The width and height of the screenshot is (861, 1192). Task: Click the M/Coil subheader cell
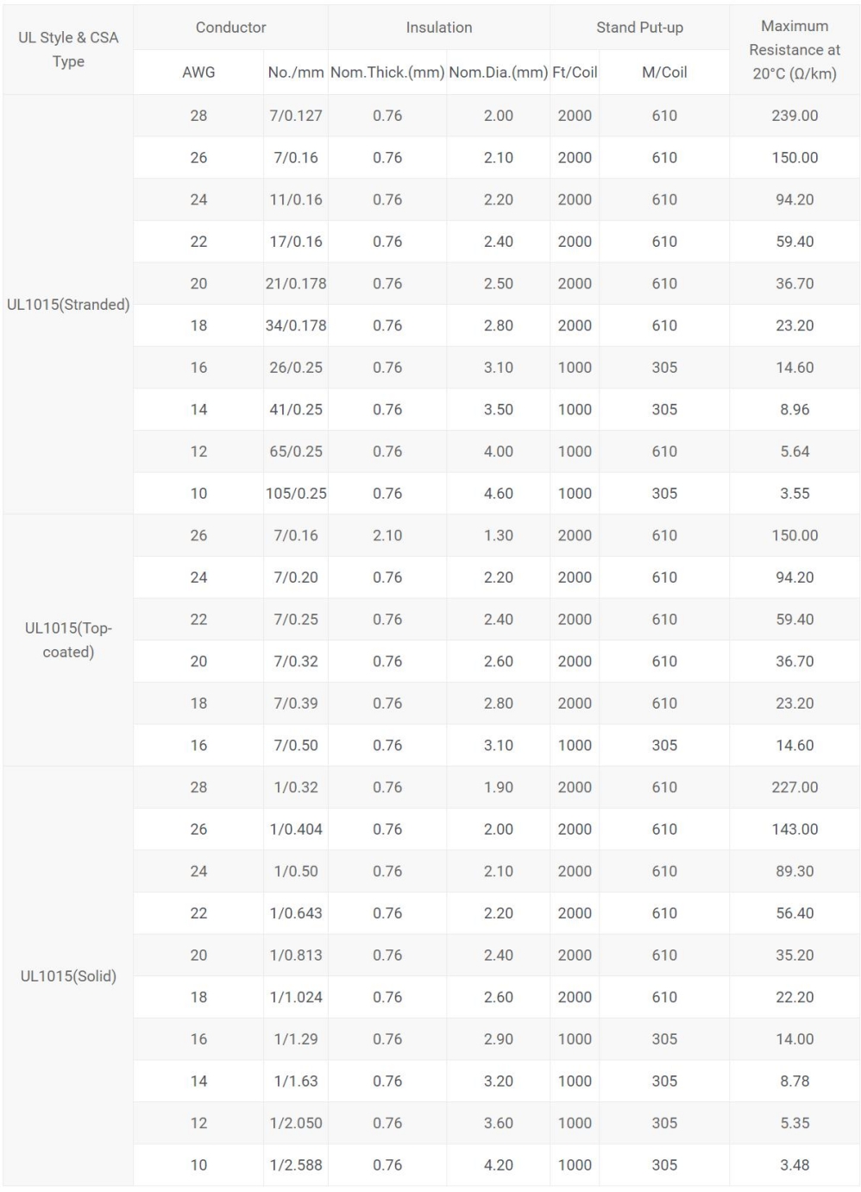point(664,73)
